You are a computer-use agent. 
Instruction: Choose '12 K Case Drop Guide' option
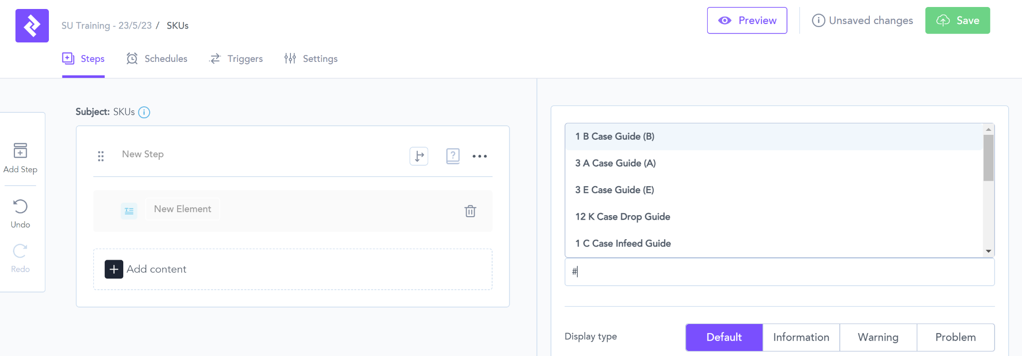click(622, 217)
